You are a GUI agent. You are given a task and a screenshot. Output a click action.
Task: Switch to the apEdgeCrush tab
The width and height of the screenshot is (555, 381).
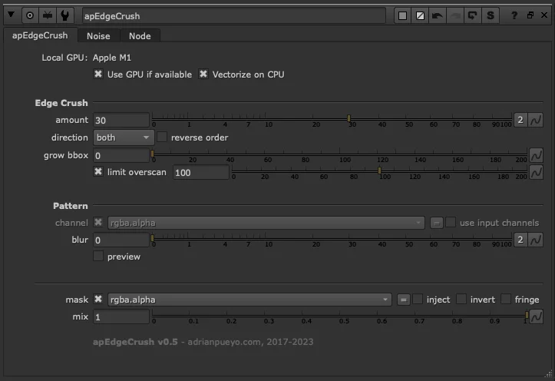coord(40,35)
